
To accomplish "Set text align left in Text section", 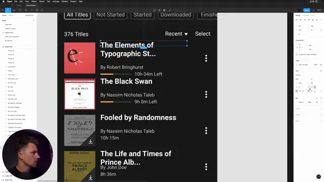I will point(297,91).
